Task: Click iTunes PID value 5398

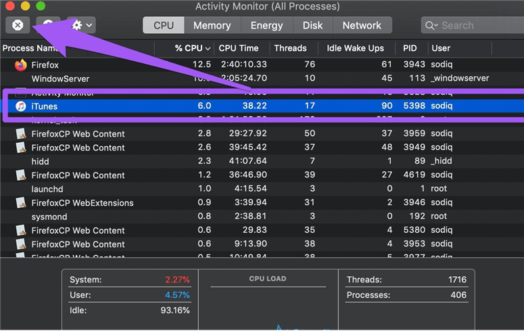Action: click(414, 106)
